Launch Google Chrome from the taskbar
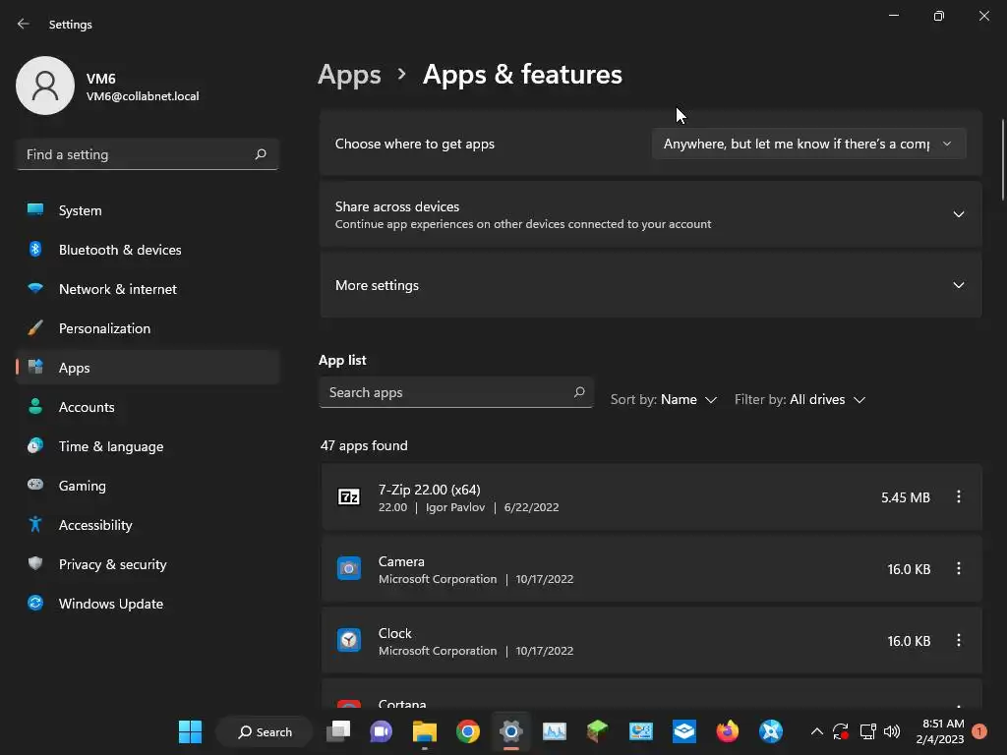The image size is (1007, 755). tap(468, 731)
